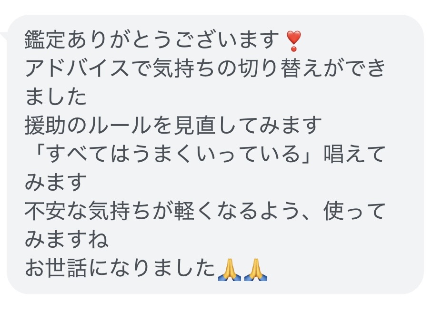432x311 pixels.
Task: Click the お世話になりました text
Action: click(x=120, y=269)
